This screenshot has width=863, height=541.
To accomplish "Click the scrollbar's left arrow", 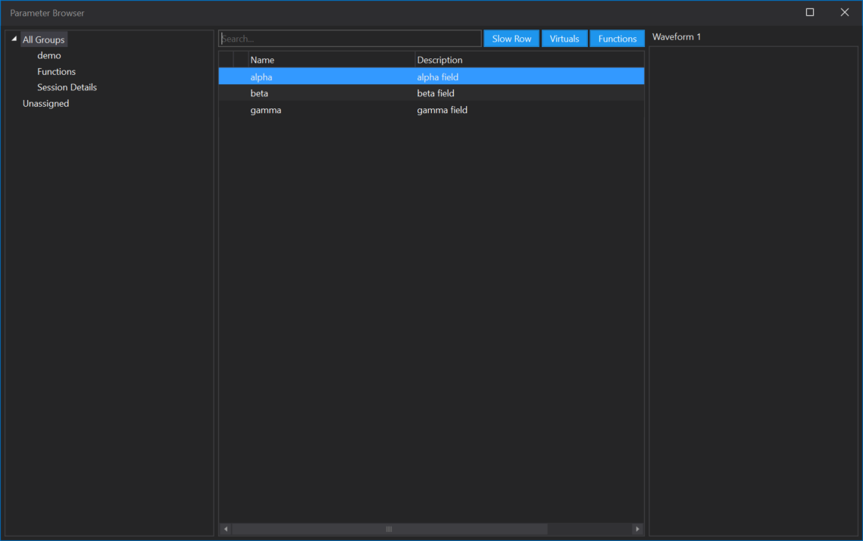I will [225, 529].
